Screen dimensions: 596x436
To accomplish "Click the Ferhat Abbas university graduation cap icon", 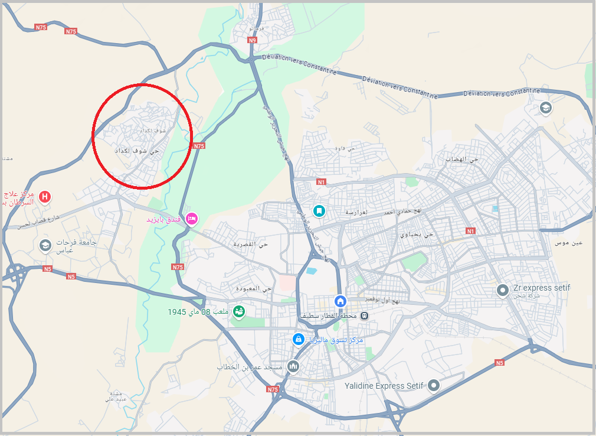I will point(45,245).
